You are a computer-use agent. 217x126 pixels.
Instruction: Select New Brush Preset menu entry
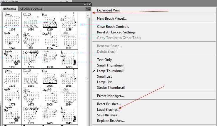click(x=112, y=18)
